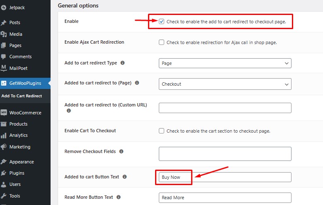Focus the Custom URL redirect input field
Screen dimensions: 323x205
pyautogui.click(x=225, y=108)
